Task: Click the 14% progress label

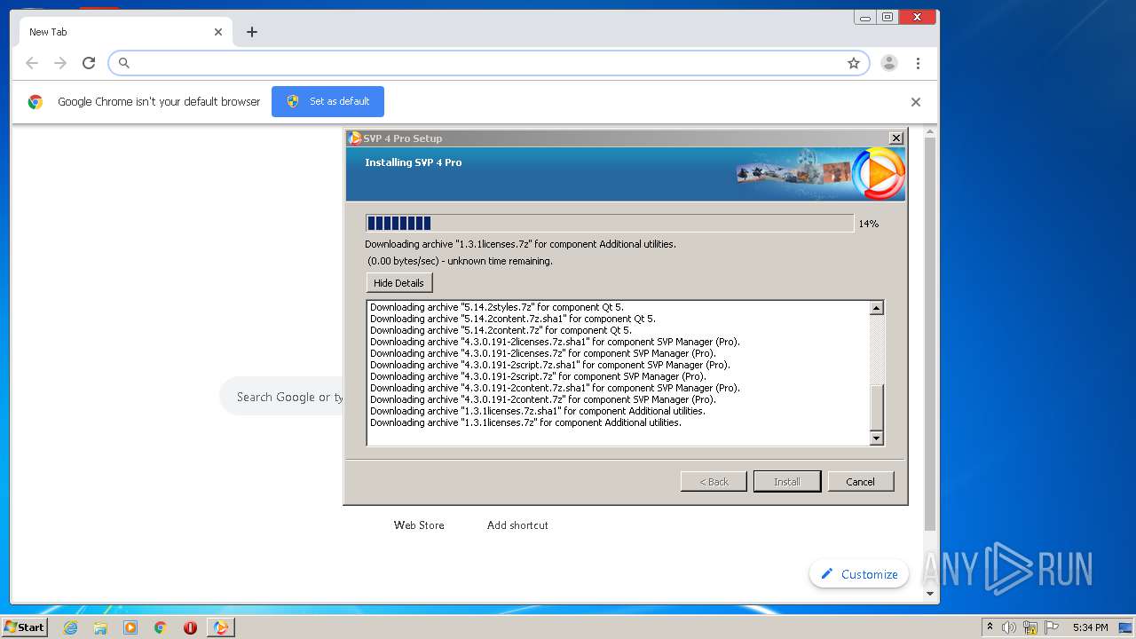Action: coord(868,224)
